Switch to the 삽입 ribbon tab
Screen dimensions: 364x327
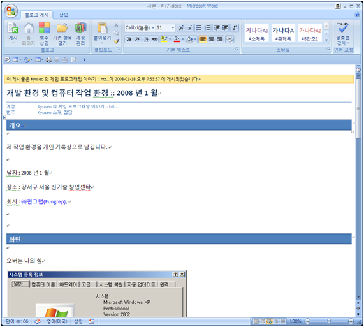(63, 15)
